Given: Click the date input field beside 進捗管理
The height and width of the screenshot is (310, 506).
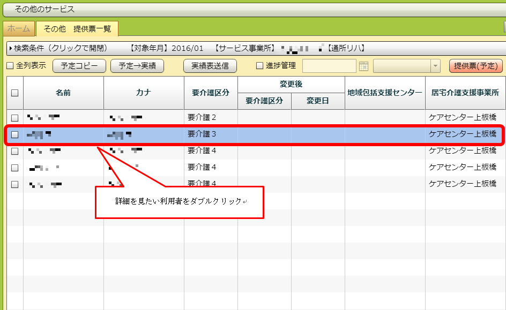Looking at the screenshot, I should [329, 66].
